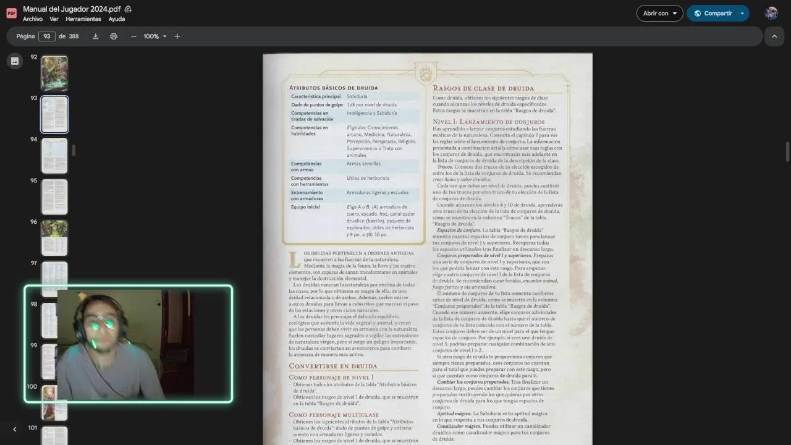The width and height of the screenshot is (791, 445).
Task: Click the heading Convertirse en druida
Action: [x=333, y=366]
